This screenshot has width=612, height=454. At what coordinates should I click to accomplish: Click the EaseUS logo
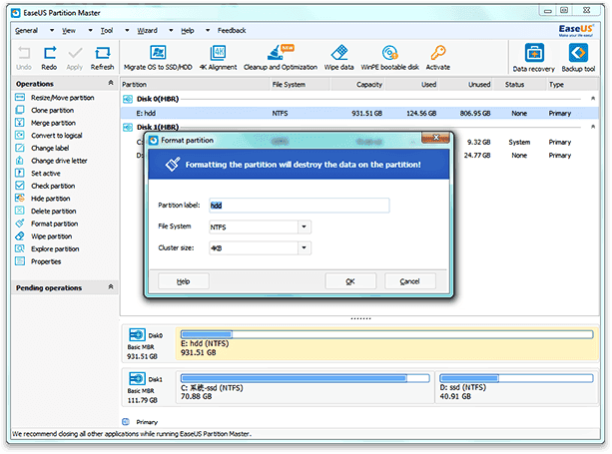576,30
